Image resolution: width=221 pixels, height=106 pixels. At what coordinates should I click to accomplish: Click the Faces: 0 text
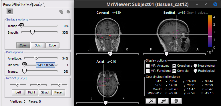pos(35,101)
